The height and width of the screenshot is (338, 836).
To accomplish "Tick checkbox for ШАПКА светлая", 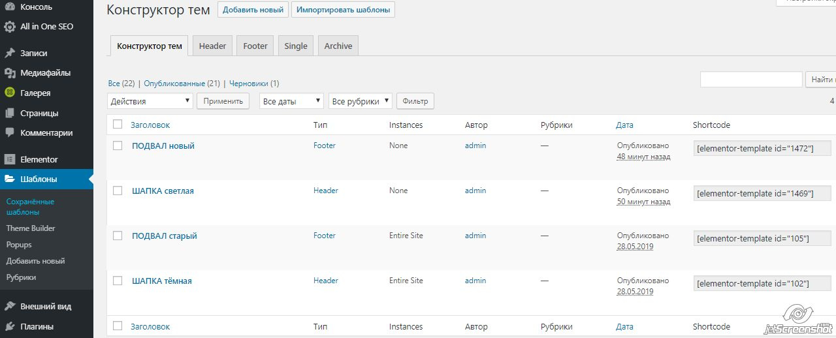I will [x=118, y=191].
